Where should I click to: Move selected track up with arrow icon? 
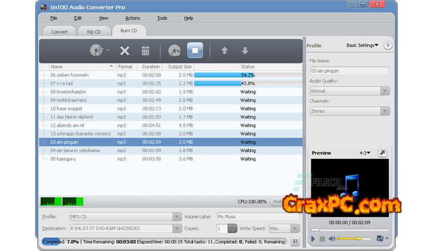coord(224,50)
